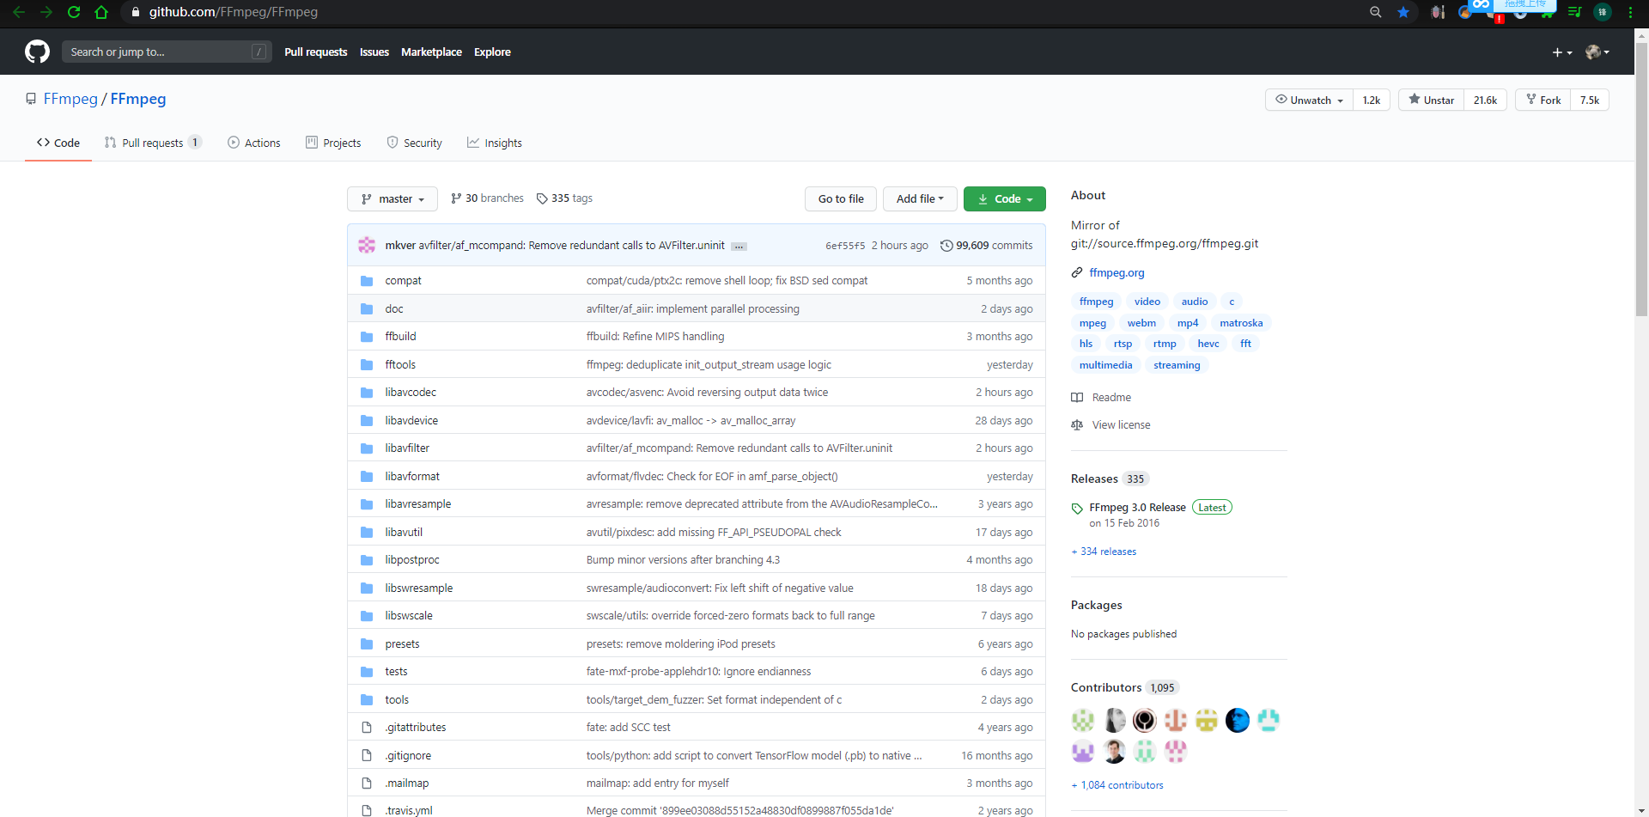Open the FFmpeg 3.0 Release link
The height and width of the screenshot is (817, 1649).
(x=1137, y=508)
